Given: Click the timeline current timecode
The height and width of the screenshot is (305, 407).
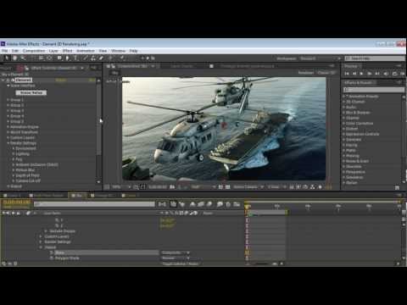Looking at the screenshot, I should click(16, 202).
